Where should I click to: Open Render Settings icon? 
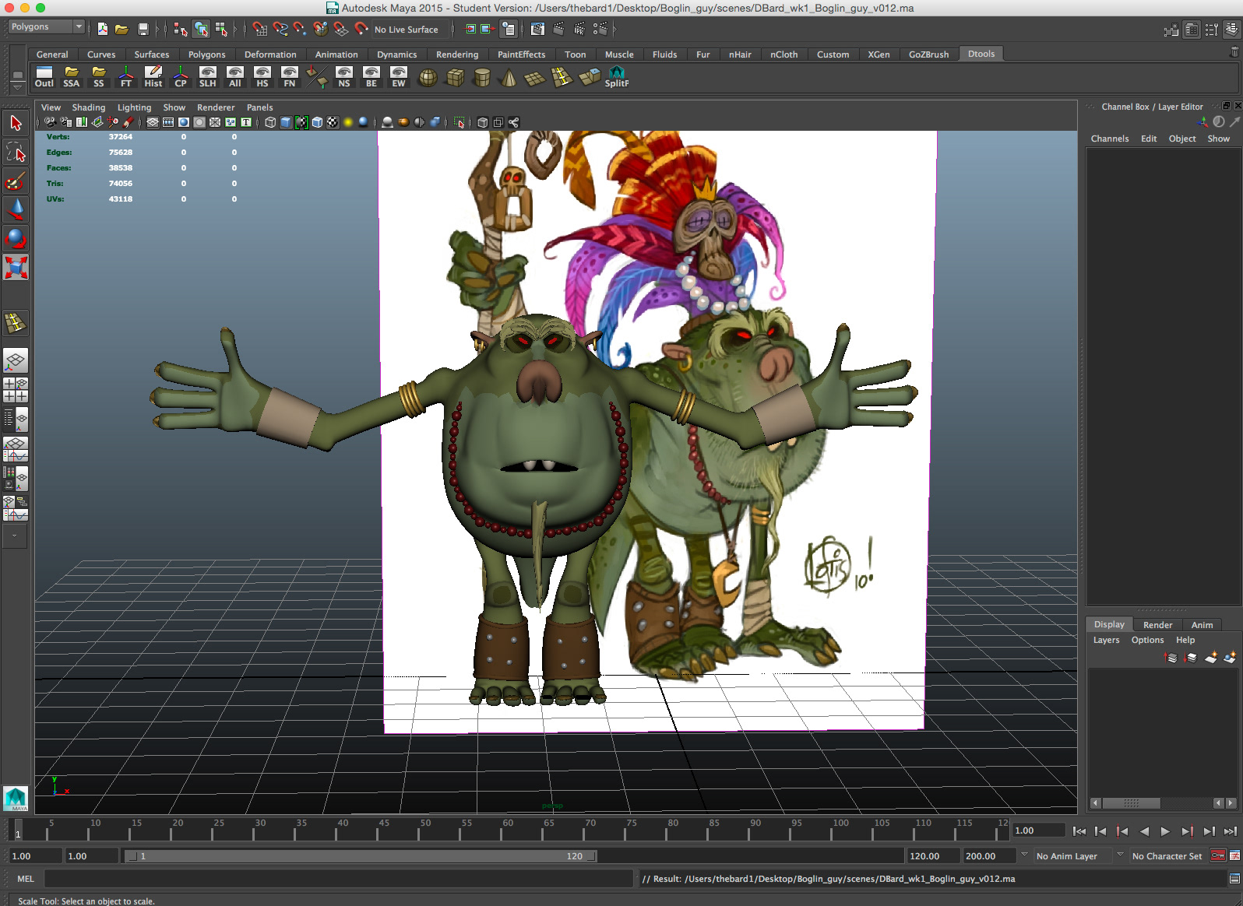pos(599,29)
